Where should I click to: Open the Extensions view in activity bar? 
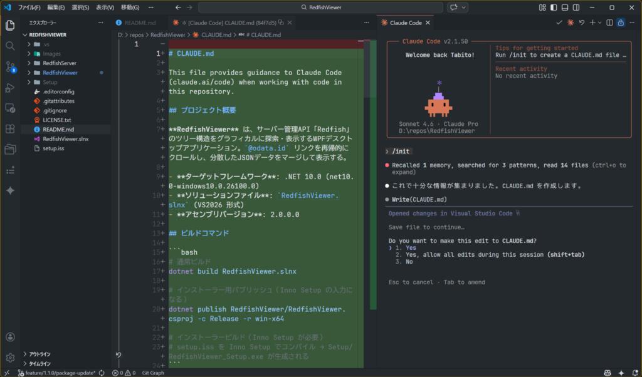coord(10,128)
